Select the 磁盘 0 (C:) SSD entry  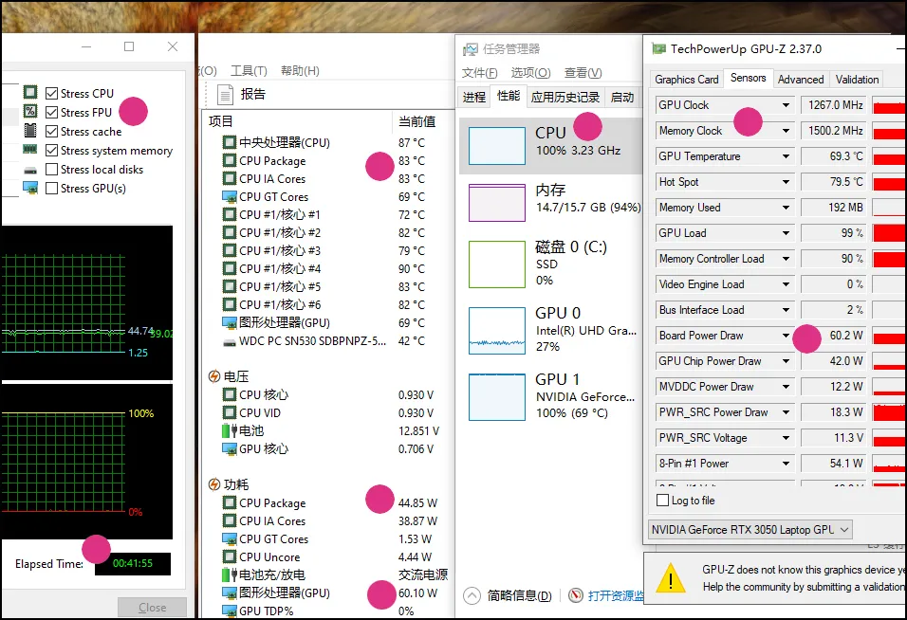[x=550, y=264]
